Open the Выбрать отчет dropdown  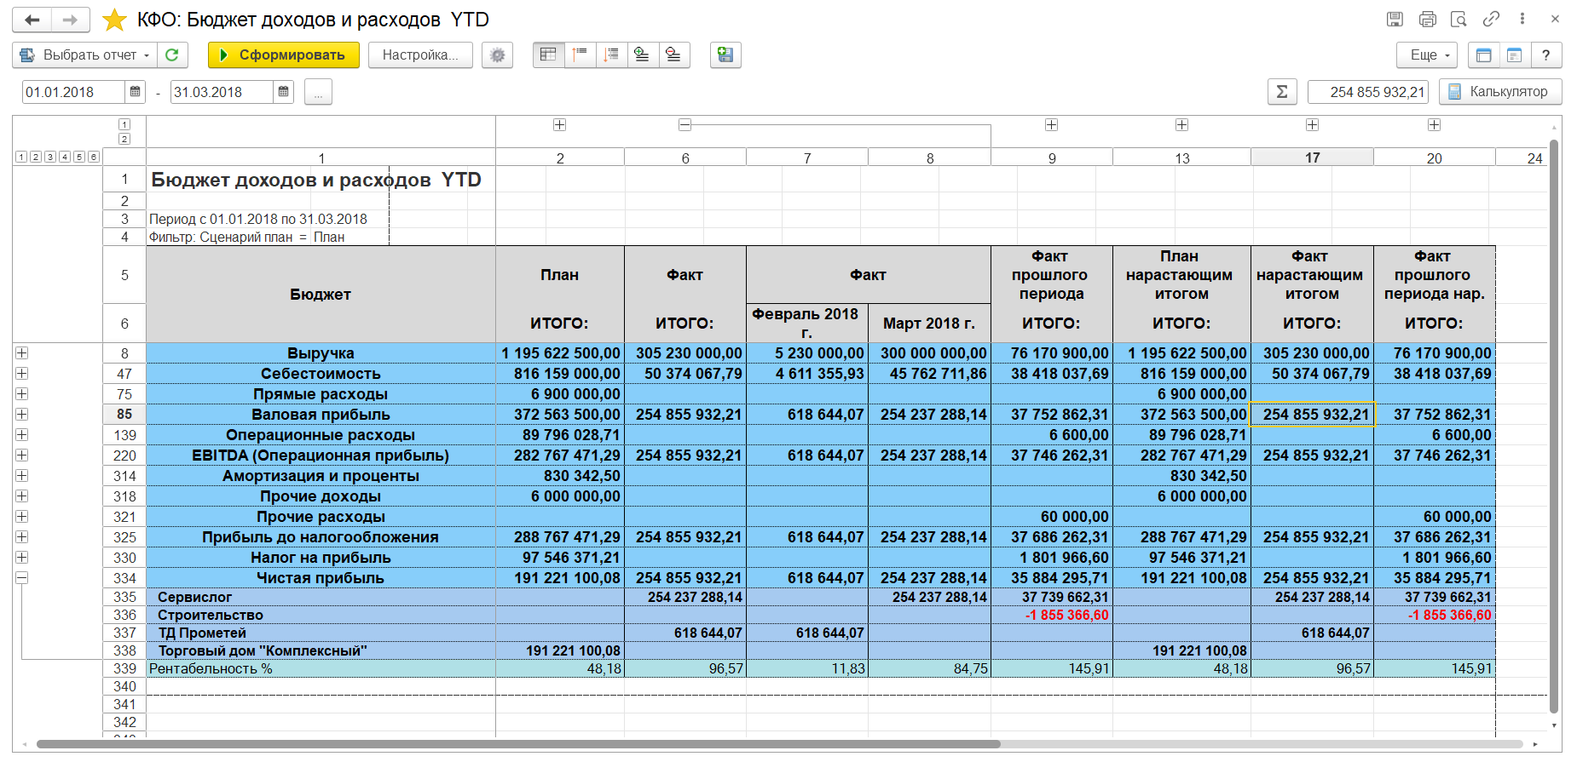click(x=84, y=55)
